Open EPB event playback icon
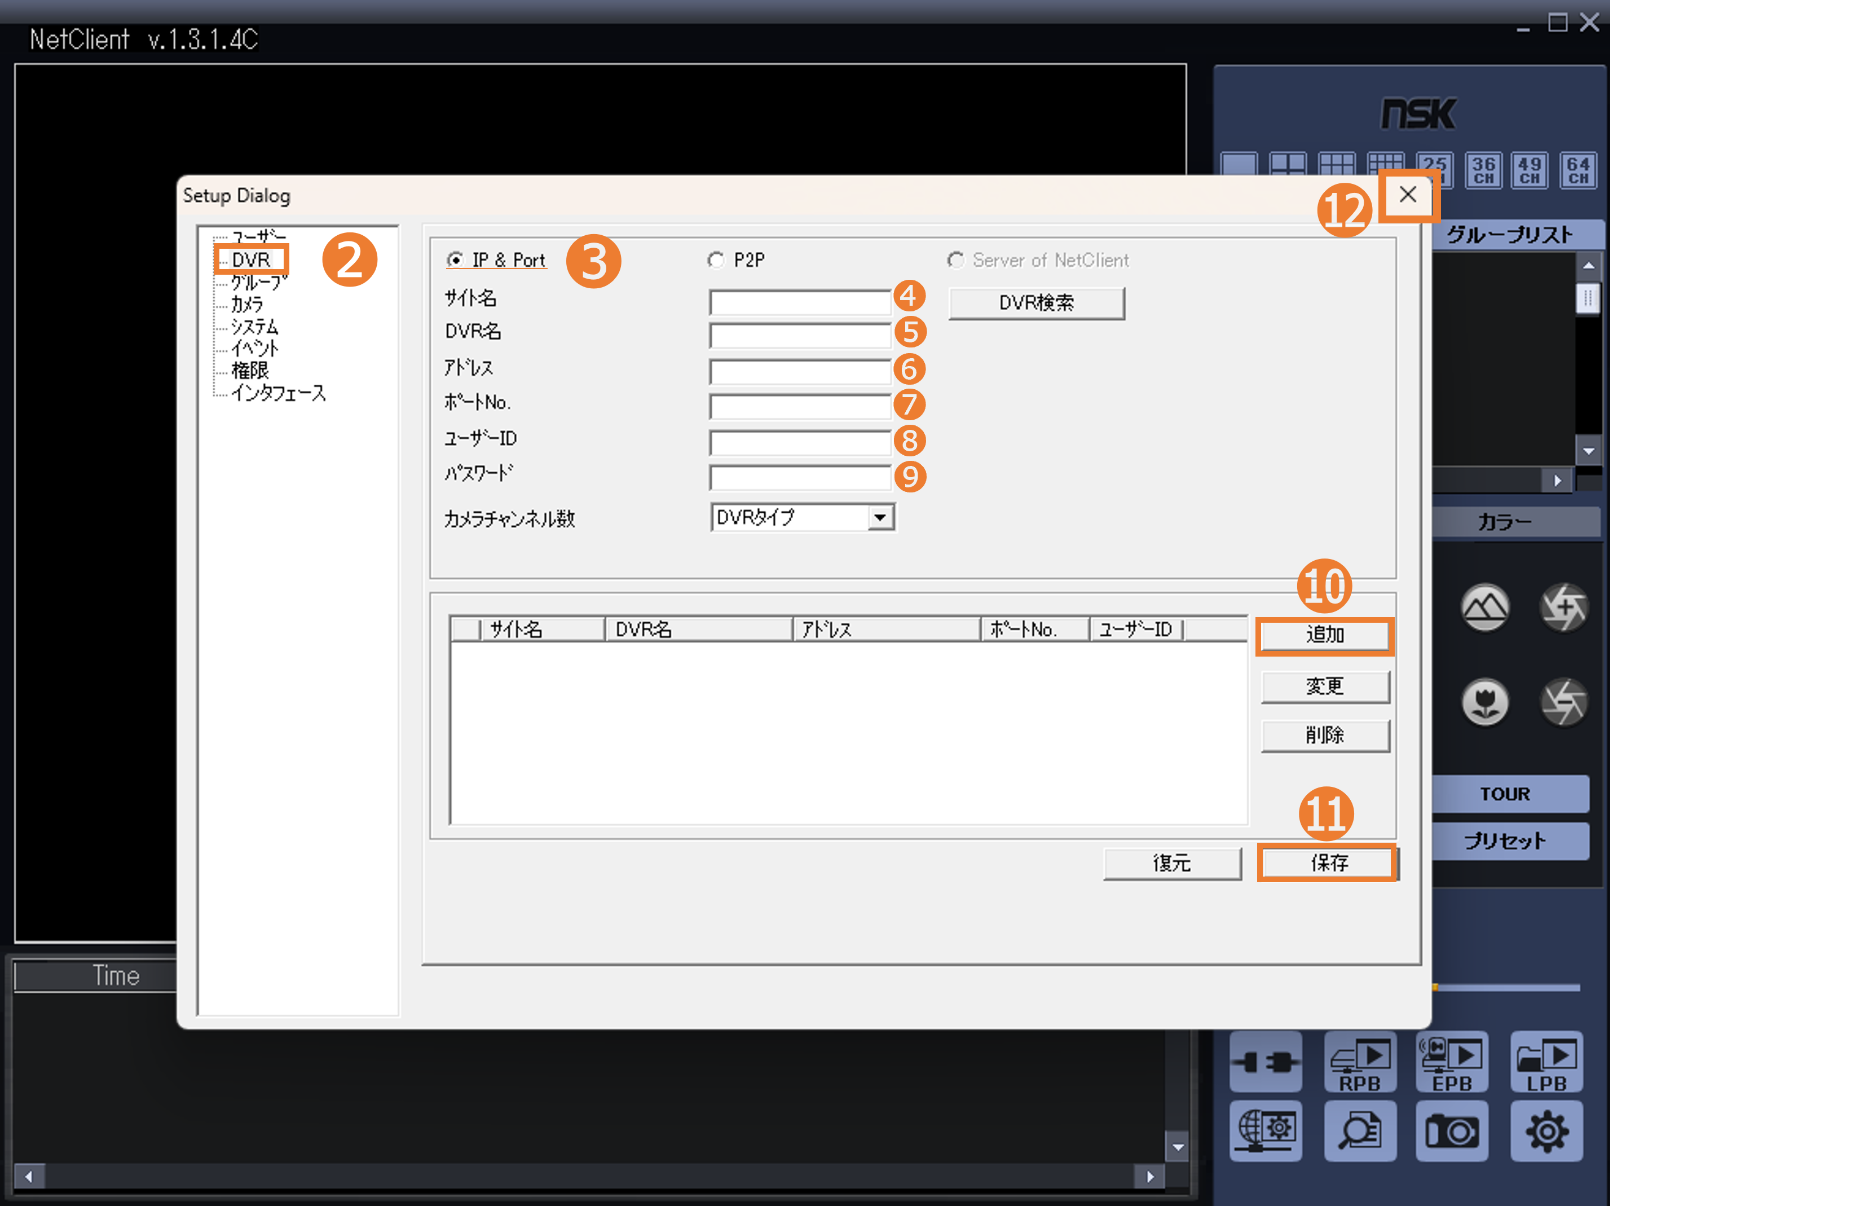1864x1206 pixels. [x=1451, y=1062]
